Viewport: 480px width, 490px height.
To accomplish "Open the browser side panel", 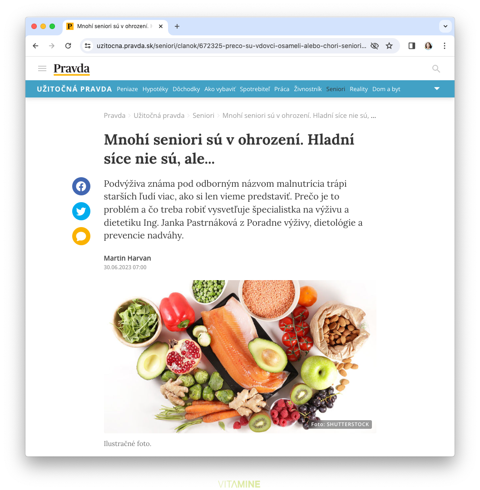I will tap(412, 46).
